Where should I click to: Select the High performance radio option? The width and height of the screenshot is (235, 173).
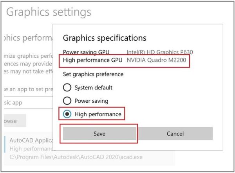click(67, 114)
